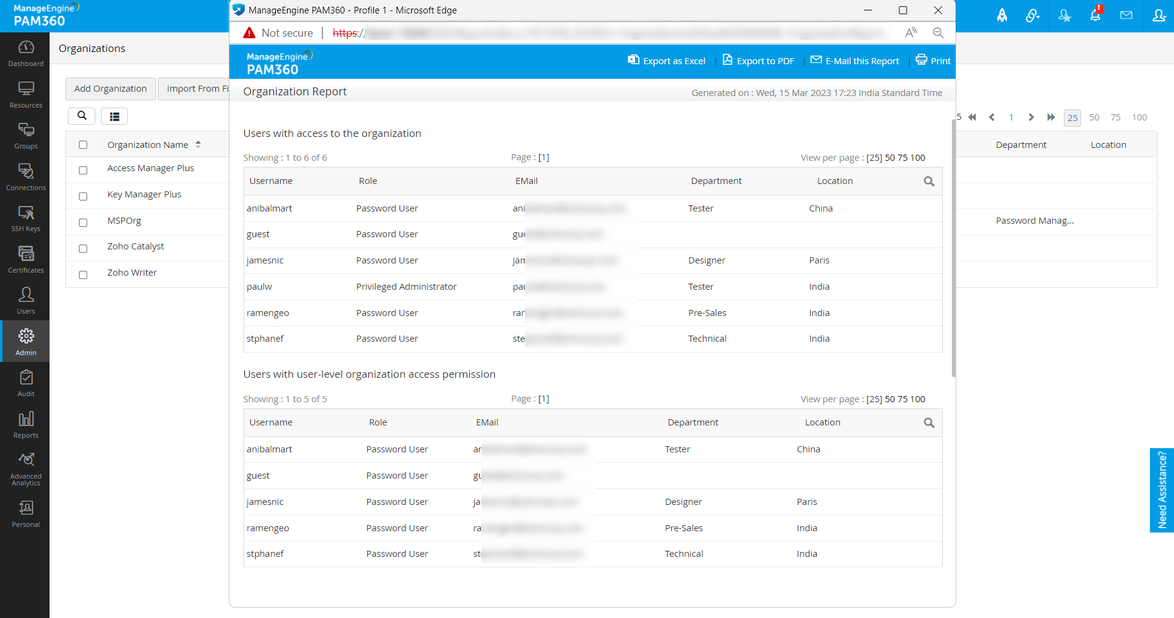The height and width of the screenshot is (618, 1174).
Task: Click the Import From File button
Action: coord(194,89)
